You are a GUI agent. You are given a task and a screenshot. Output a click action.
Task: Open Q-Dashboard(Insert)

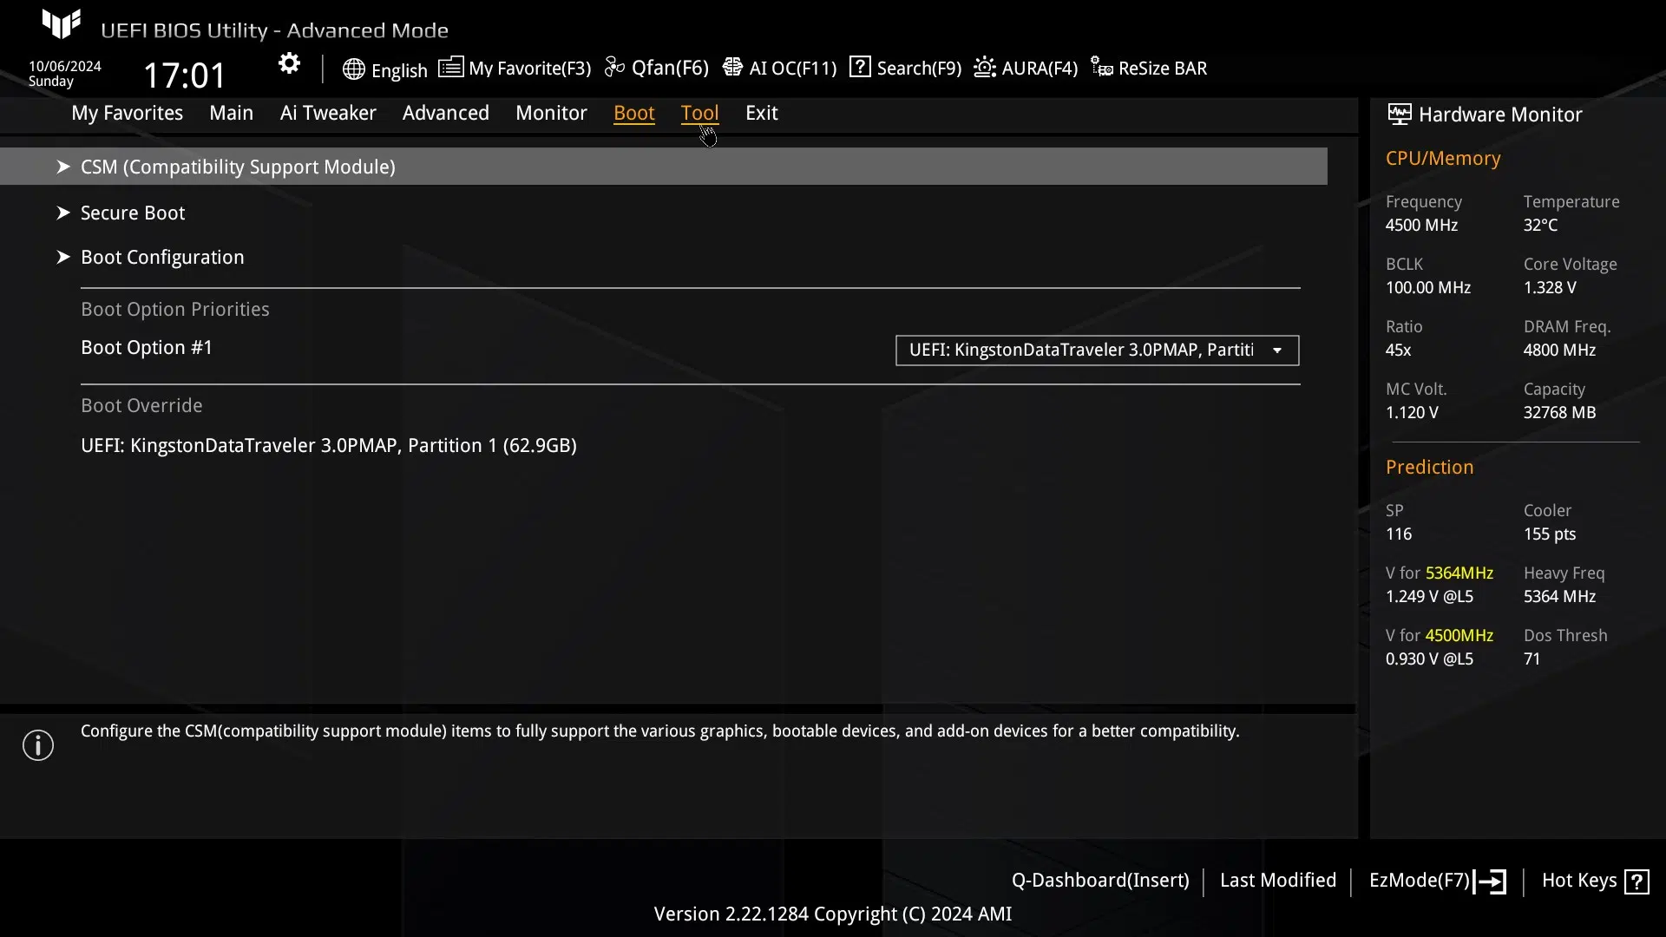[x=1100, y=880]
